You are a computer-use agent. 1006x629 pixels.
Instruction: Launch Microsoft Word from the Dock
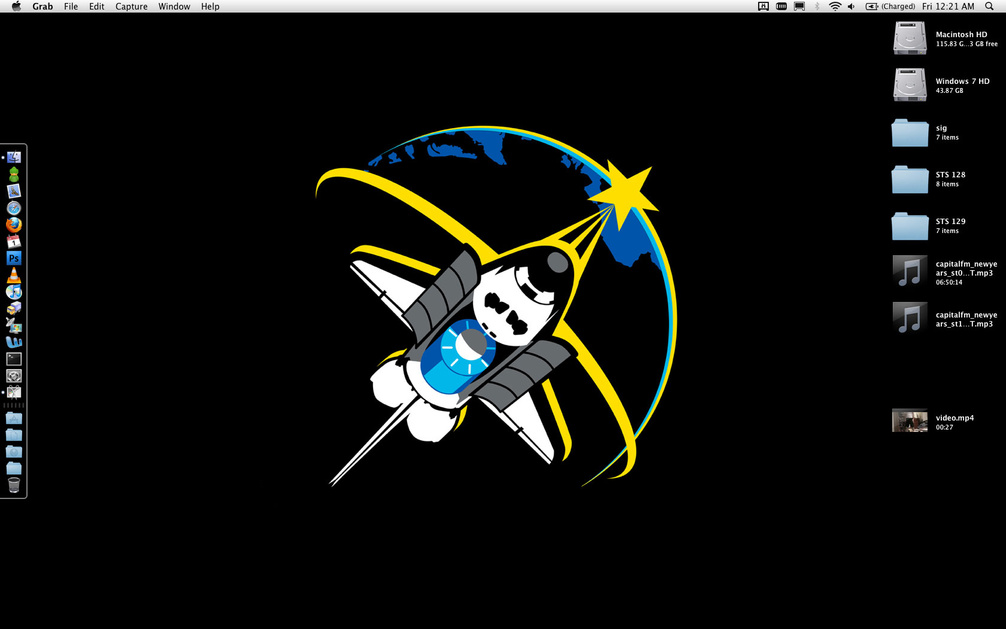[x=14, y=342]
